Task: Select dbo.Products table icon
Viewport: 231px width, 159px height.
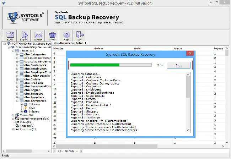Action: [22, 83]
